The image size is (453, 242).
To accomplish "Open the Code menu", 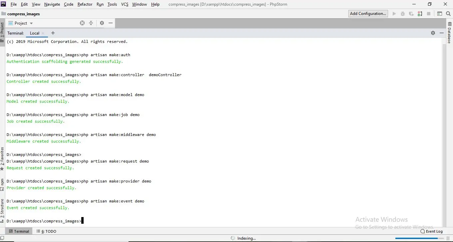I will coord(69,4).
